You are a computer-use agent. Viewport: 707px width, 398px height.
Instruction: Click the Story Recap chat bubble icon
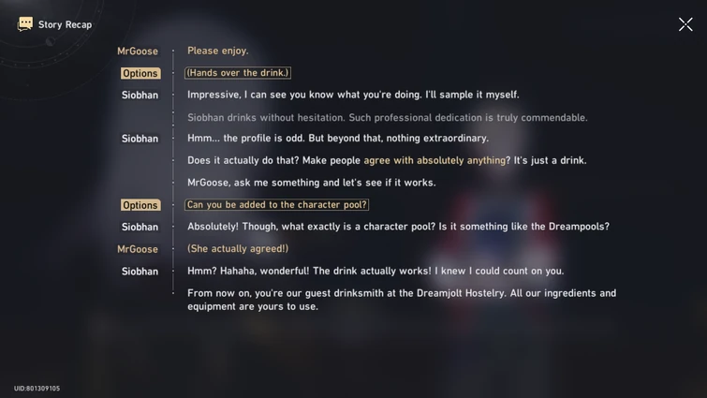click(25, 23)
